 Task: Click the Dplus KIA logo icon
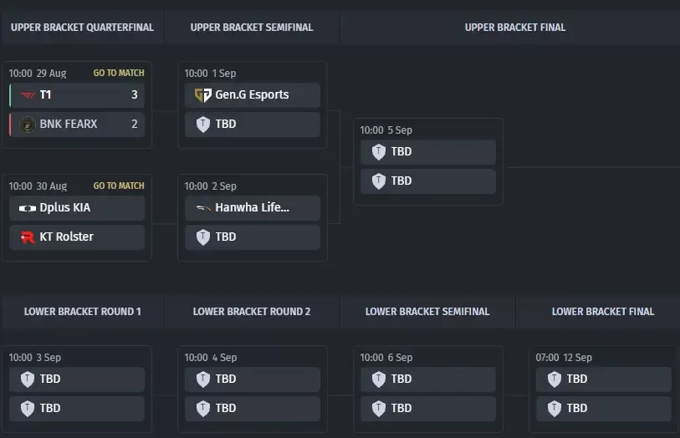tap(28, 208)
